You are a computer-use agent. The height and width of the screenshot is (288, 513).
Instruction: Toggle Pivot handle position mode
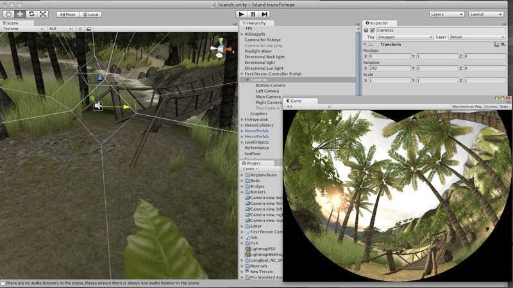68,13
